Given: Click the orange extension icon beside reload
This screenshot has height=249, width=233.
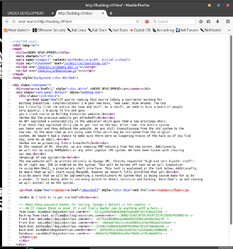Looking at the screenshot, I should (x=147, y=21).
